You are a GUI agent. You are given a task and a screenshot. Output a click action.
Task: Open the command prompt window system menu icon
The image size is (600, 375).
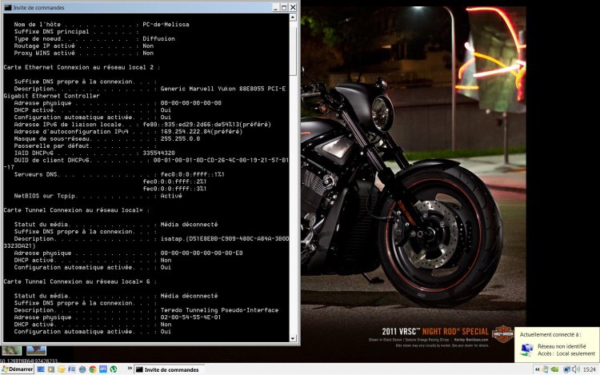click(8, 7)
